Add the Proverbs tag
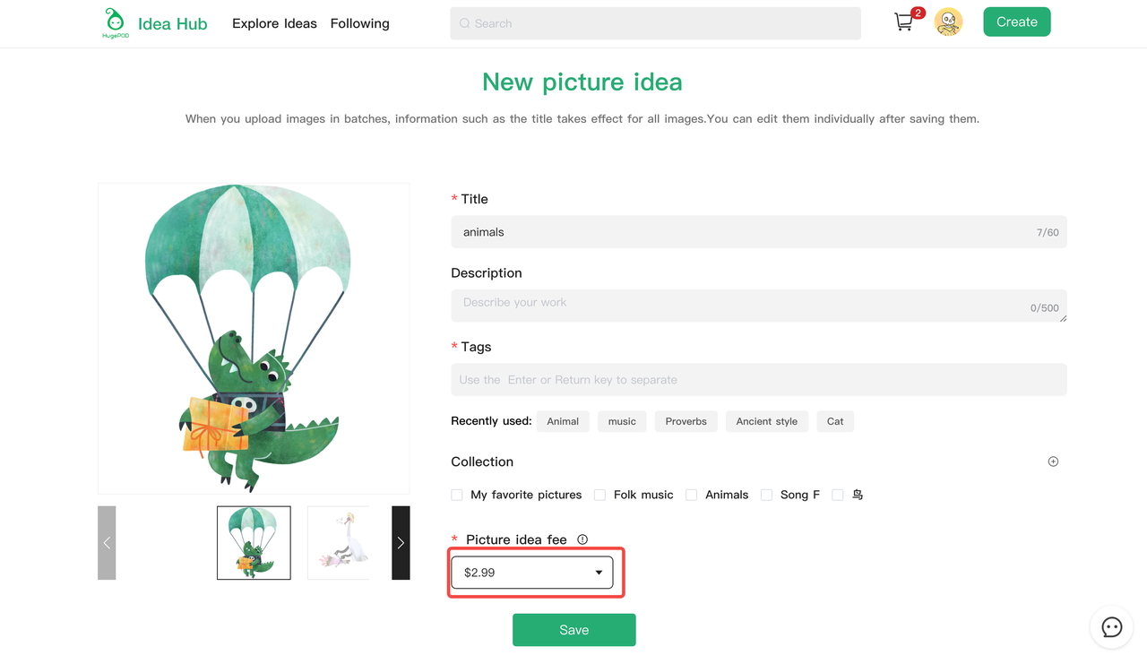 [686, 421]
